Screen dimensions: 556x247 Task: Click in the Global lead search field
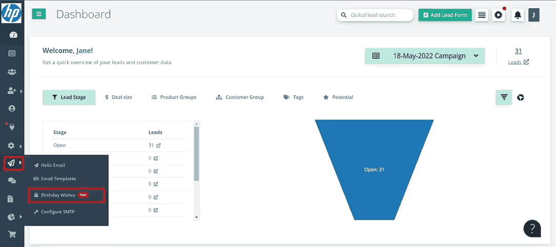[x=379, y=15]
